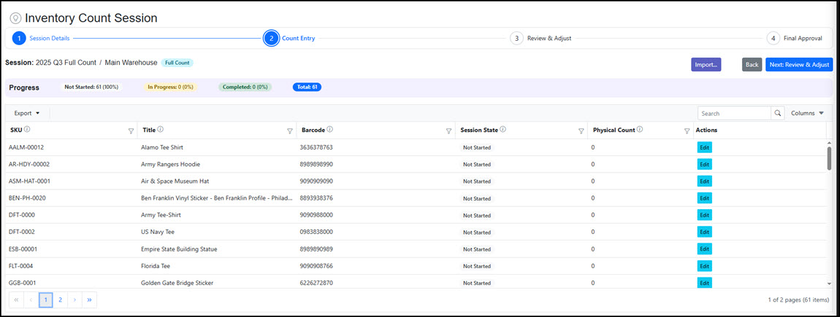The image size is (840, 317).
Task: Click the Physical Count filter icon
Action: click(687, 131)
